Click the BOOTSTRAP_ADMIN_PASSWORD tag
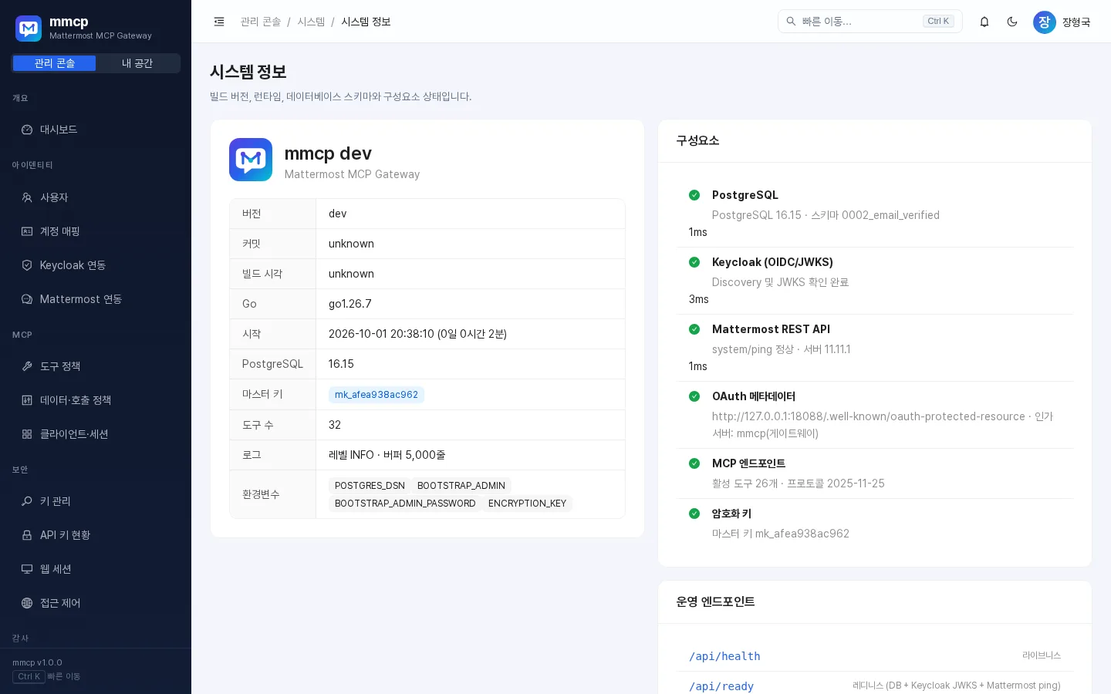This screenshot has height=694, width=1111. tap(405, 504)
